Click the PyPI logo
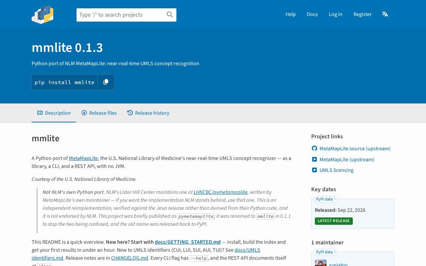Viewport: 426px width, 266px height. coord(43,14)
